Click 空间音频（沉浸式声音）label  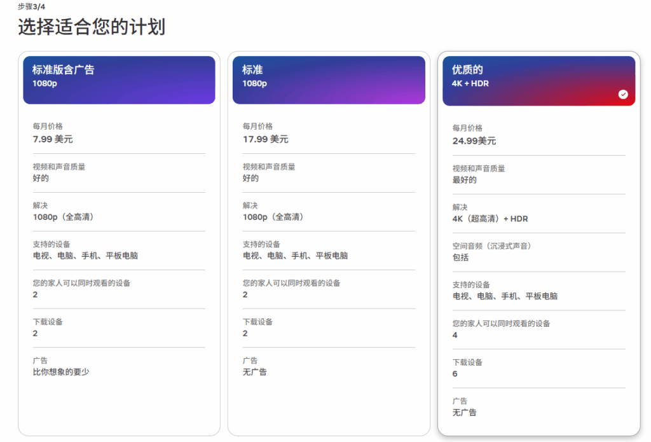click(x=492, y=246)
